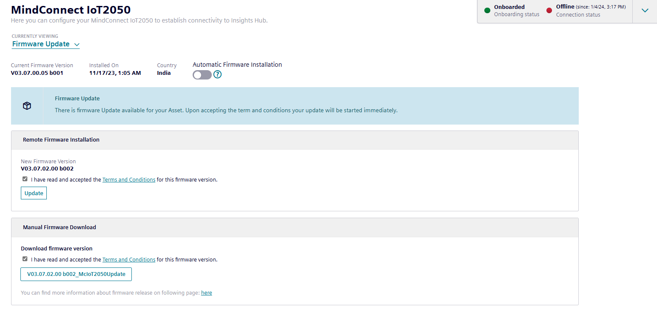This screenshot has width=657, height=321.
Task: Open Terms and Conditions link for manual download
Action: click(x=129, y=260)
